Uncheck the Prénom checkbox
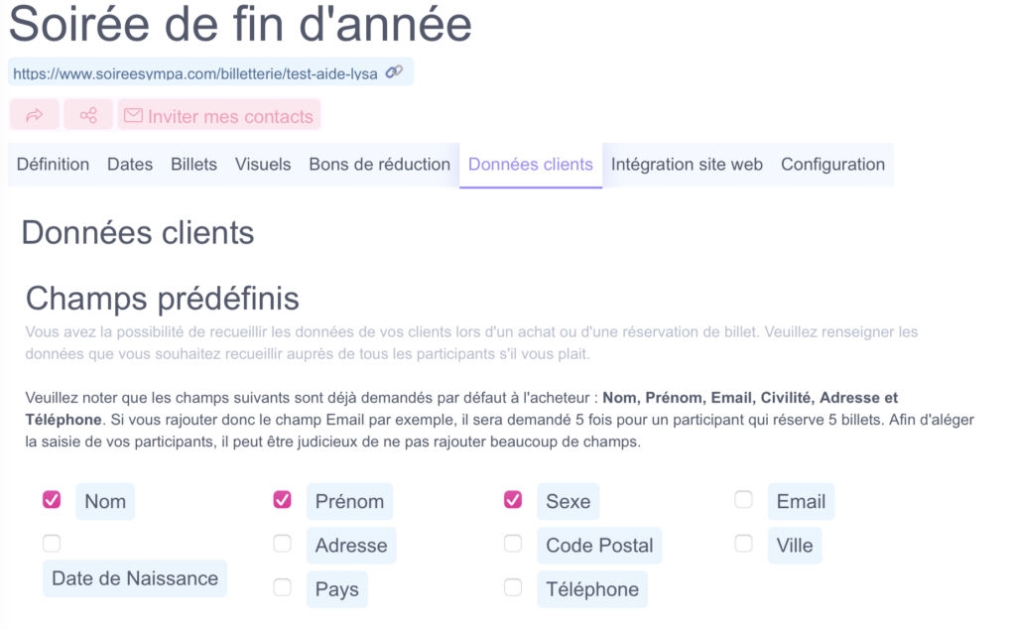Image resolution: width=1016 pixels, height=630 pixels. tap(283, 500)
